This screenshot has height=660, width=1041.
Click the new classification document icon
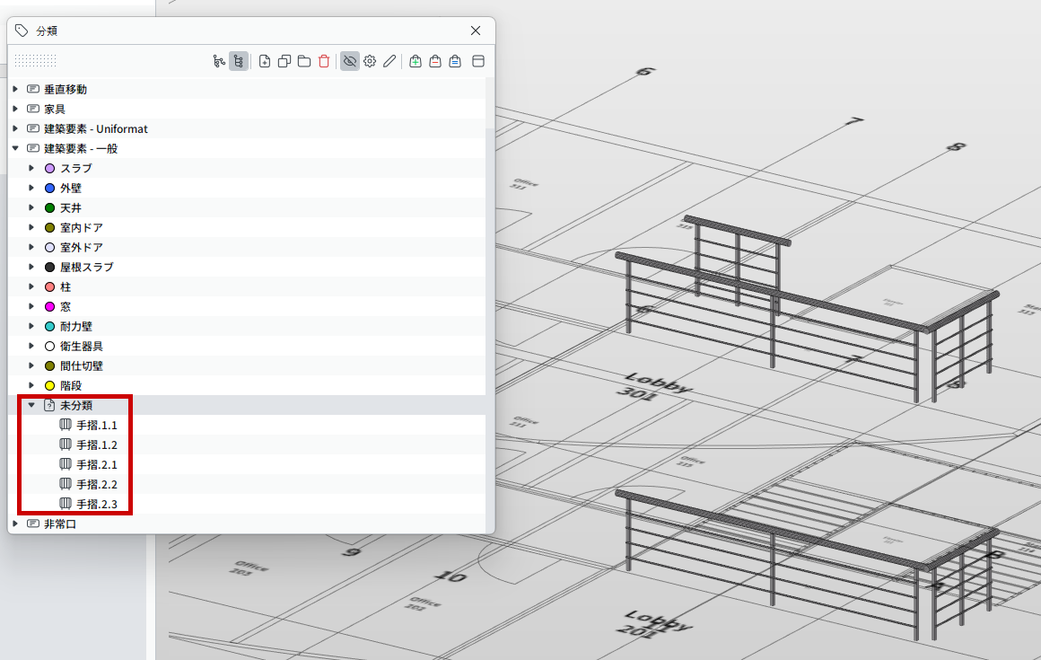pyautogui.click(x=264, y=61)
